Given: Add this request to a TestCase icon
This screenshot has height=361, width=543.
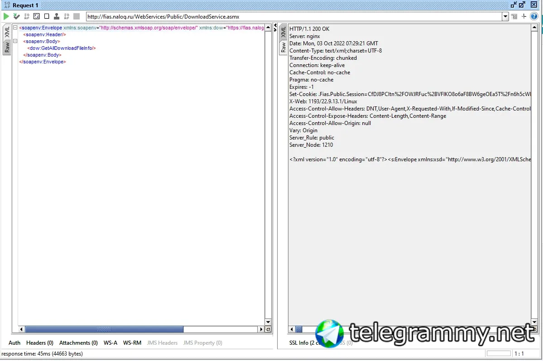Looking at the screenshot, I should pyautogui.click(x=16, y=16).
